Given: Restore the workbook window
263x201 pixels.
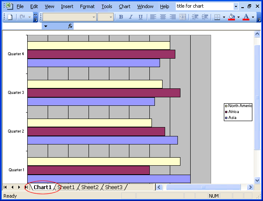Looking at the screenshot, I should [x=249, y=6].
